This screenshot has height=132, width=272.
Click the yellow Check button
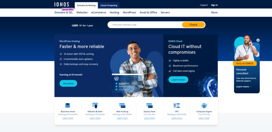pyautogui.click(x=193, y=25)
